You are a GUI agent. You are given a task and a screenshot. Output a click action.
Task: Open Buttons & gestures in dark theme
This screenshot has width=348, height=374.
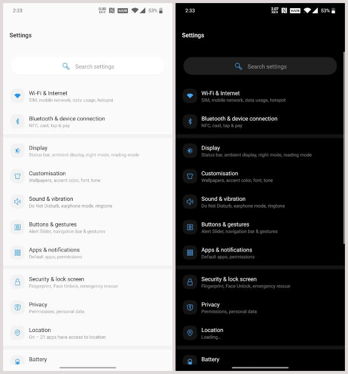[260, 227]
